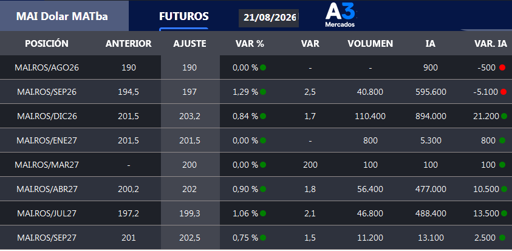
Task: Click green VAR % dot in MAI.ROS/DIC26 row
Action: coord(263,116)
